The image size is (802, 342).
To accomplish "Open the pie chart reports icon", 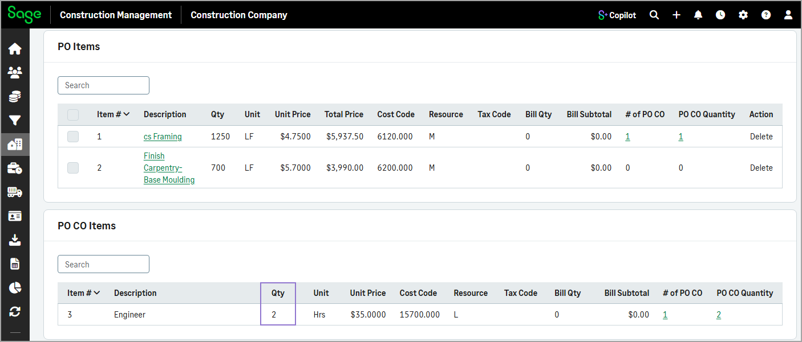I will tap(15, 287).
